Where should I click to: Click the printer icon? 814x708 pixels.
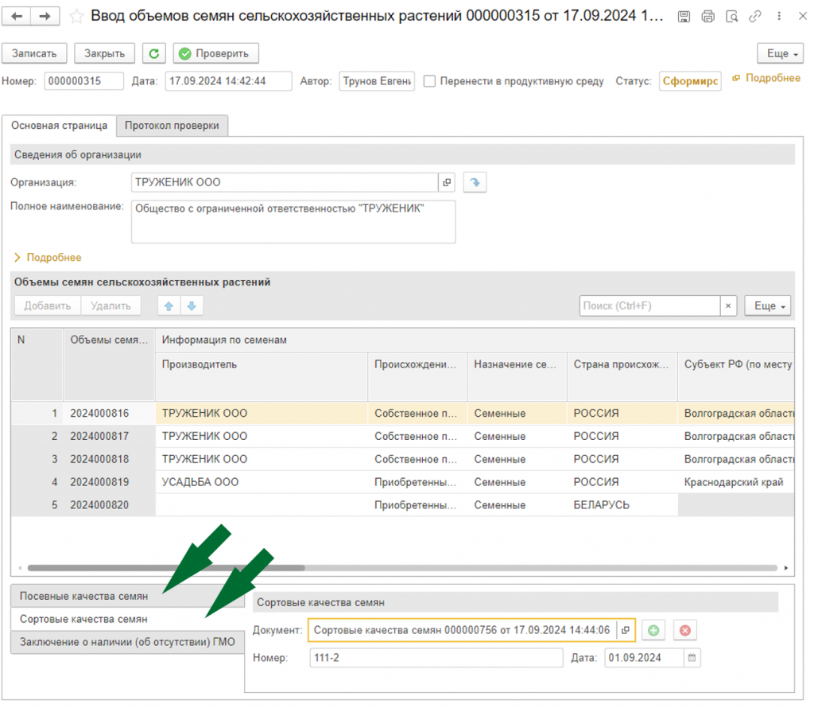point(707,17)
